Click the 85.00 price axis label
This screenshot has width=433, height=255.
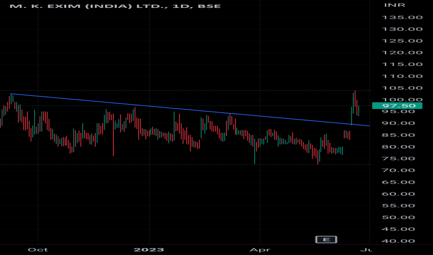coord(398,135)
